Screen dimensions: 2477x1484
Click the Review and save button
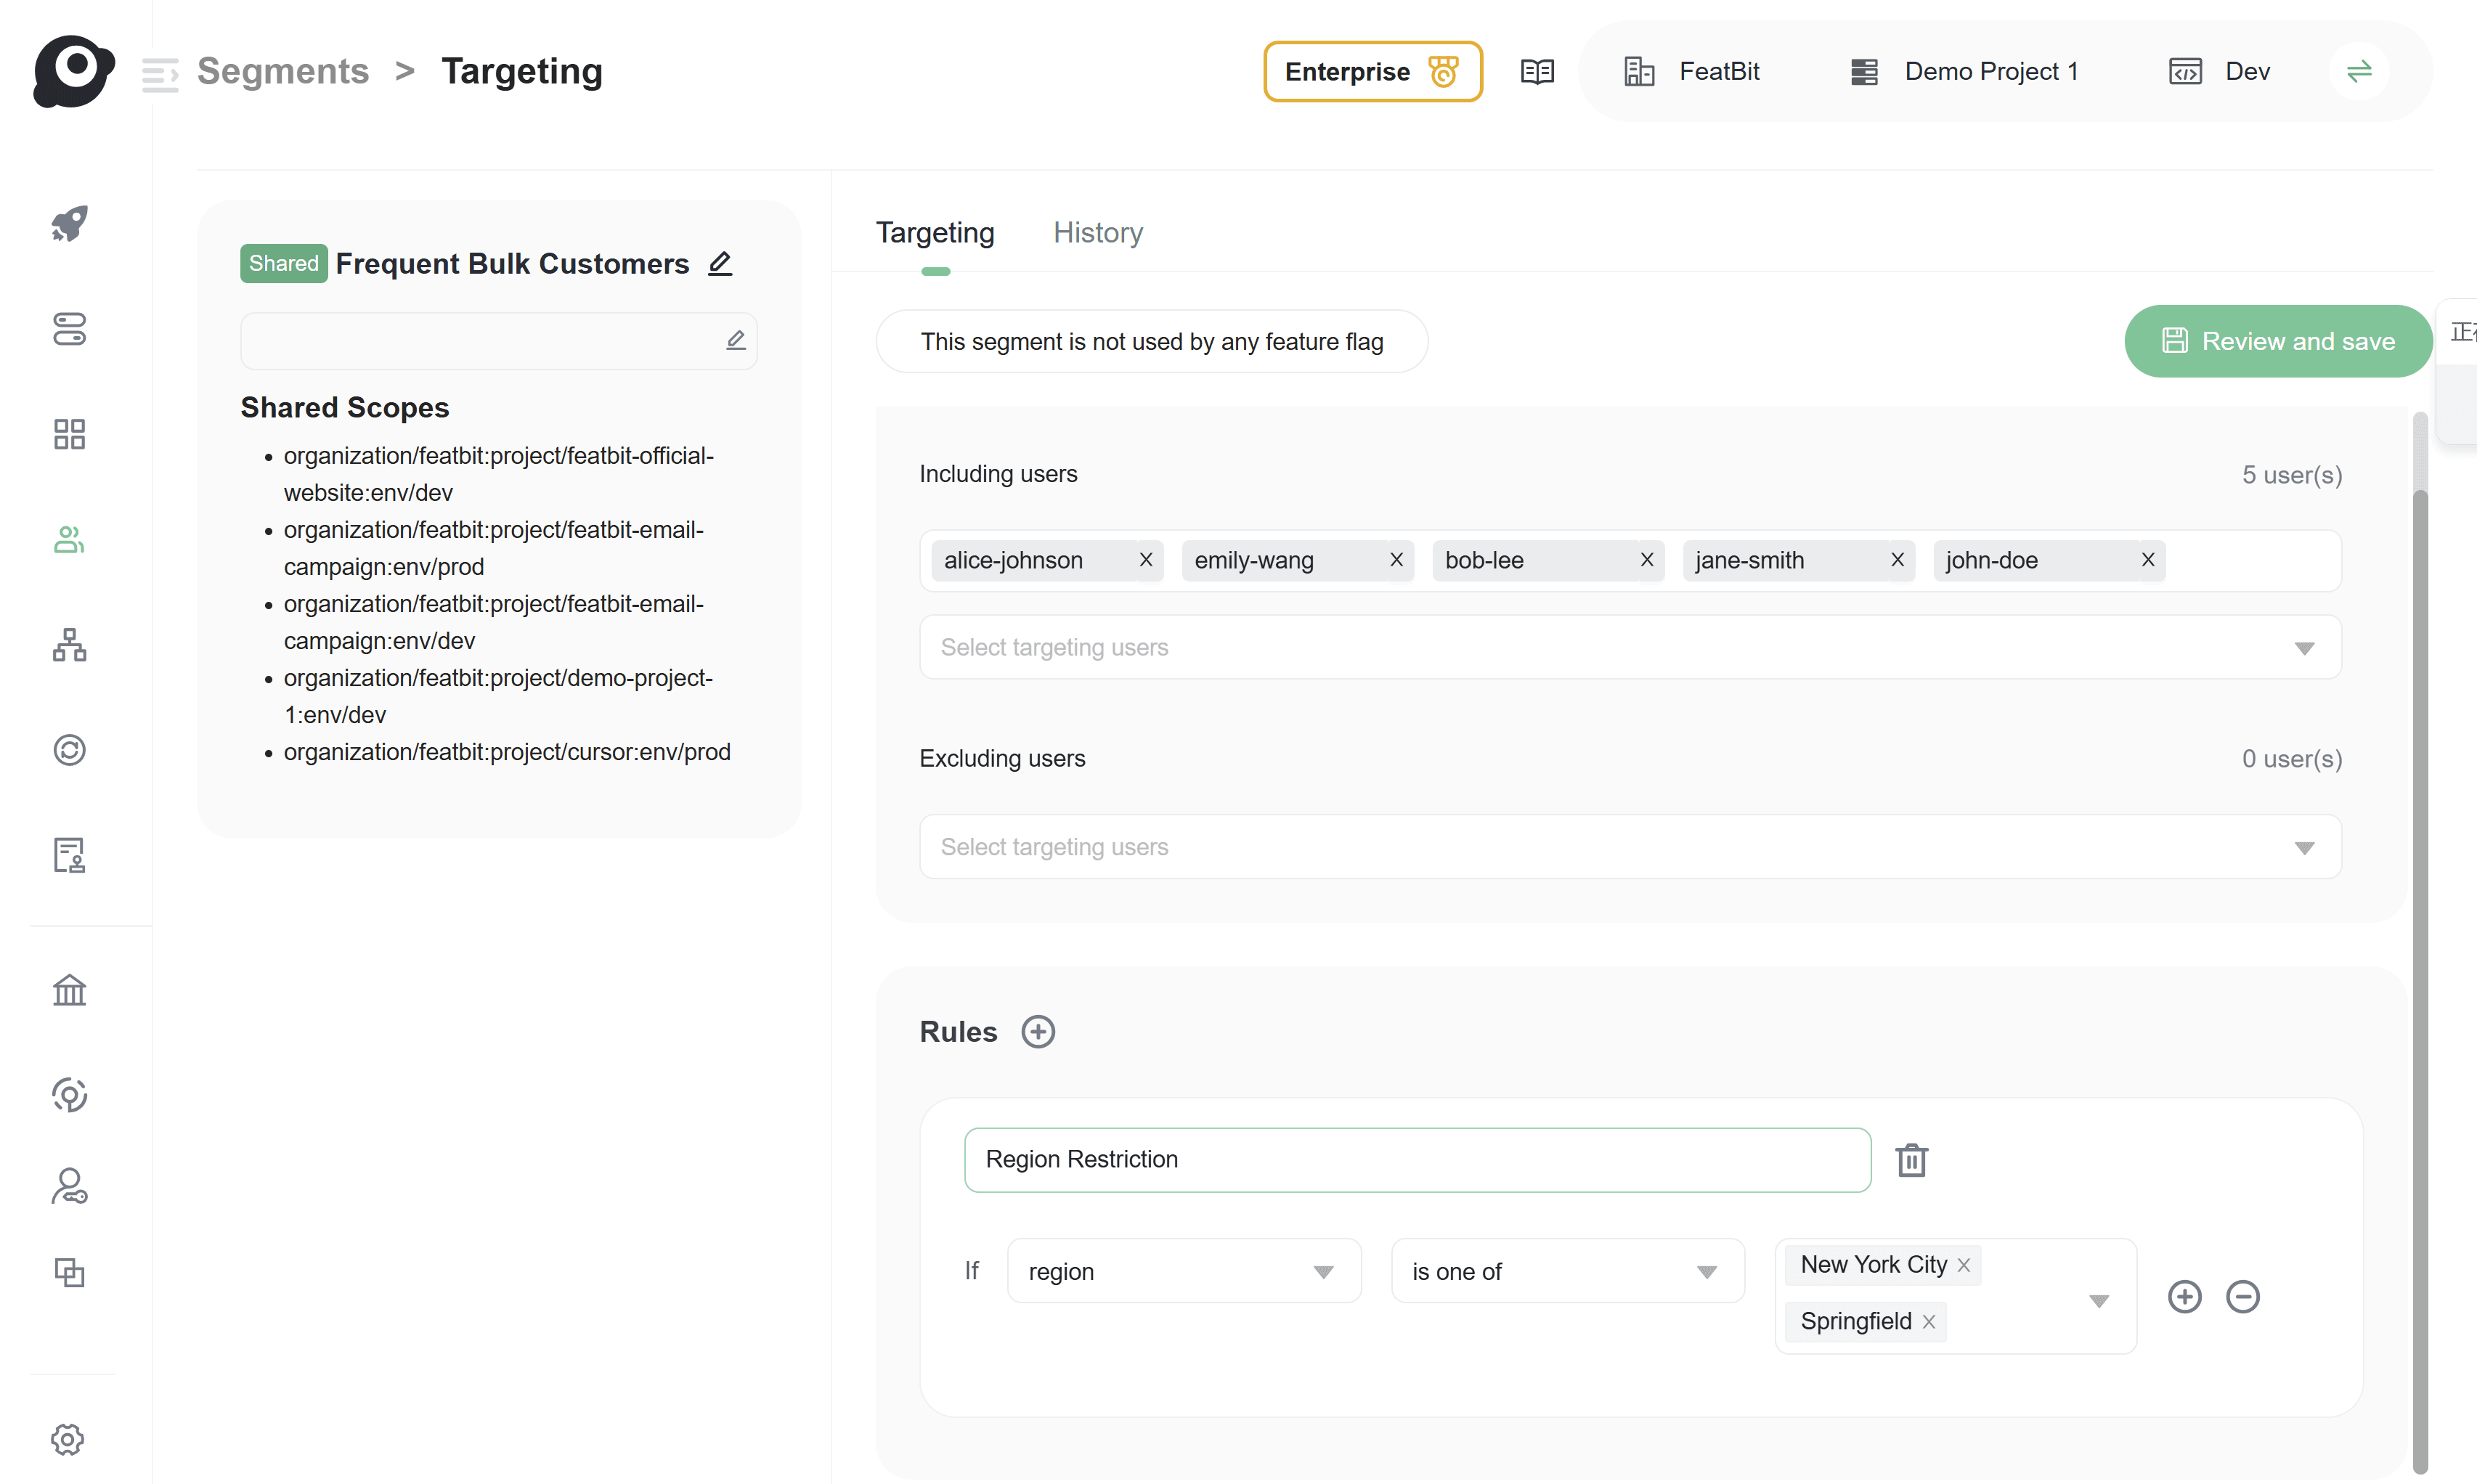(x=2277, y=341)
